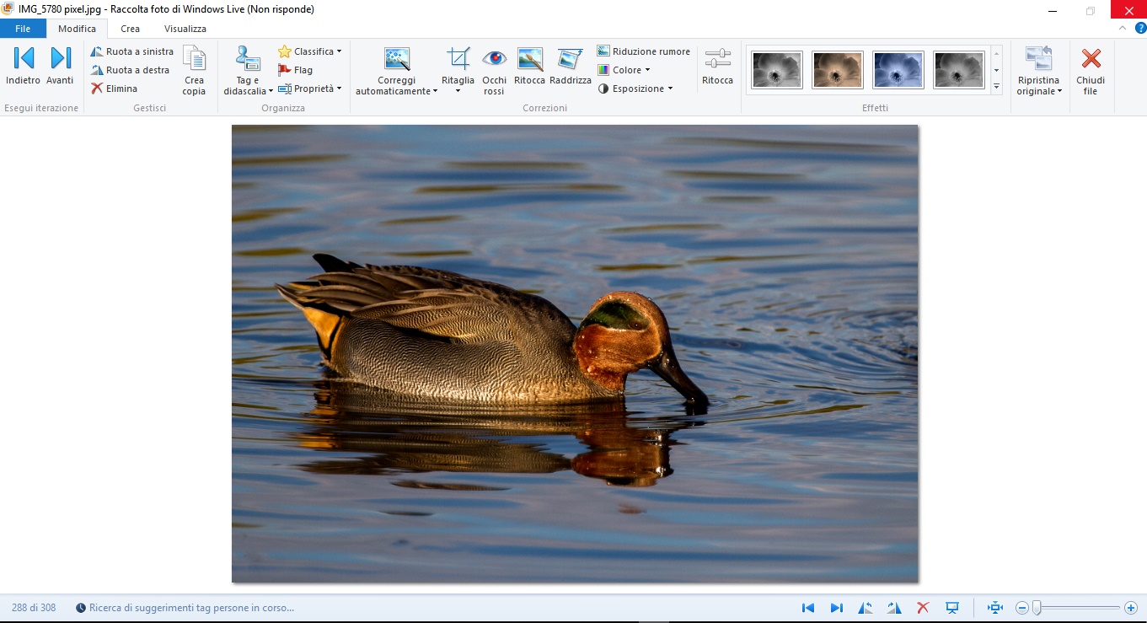Fix red eyes with Occhi rossi
This screenshot has height=623, width=1147.
(495, 71)
